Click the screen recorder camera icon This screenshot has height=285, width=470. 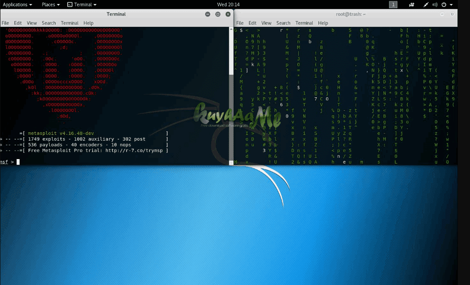coord(412,4)
